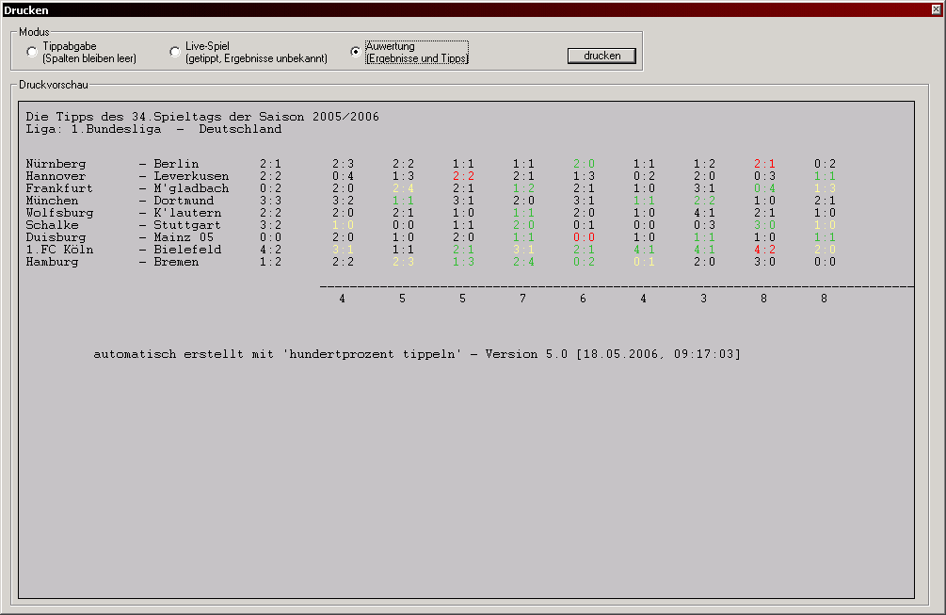Click Dortmund in the München match row
Image resolution: width=946 pixels, height=615 pixels.
coord(184,201)
